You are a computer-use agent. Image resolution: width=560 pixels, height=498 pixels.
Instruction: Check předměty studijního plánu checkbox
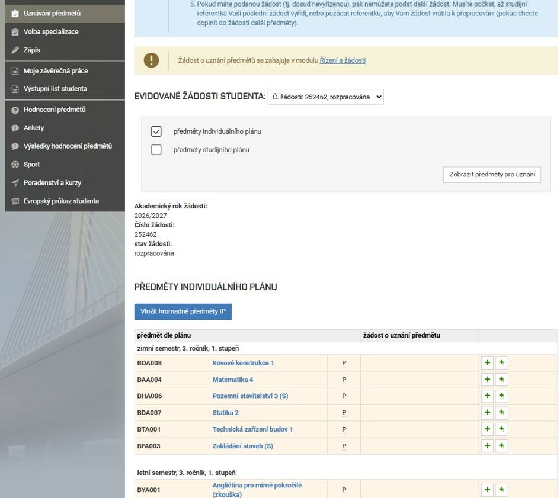click(156, 150)
